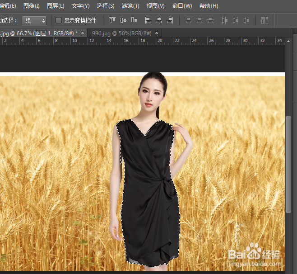The image size is (297, 274).
Task: Distribute horizontal centers icon
Action: [236, 20]
